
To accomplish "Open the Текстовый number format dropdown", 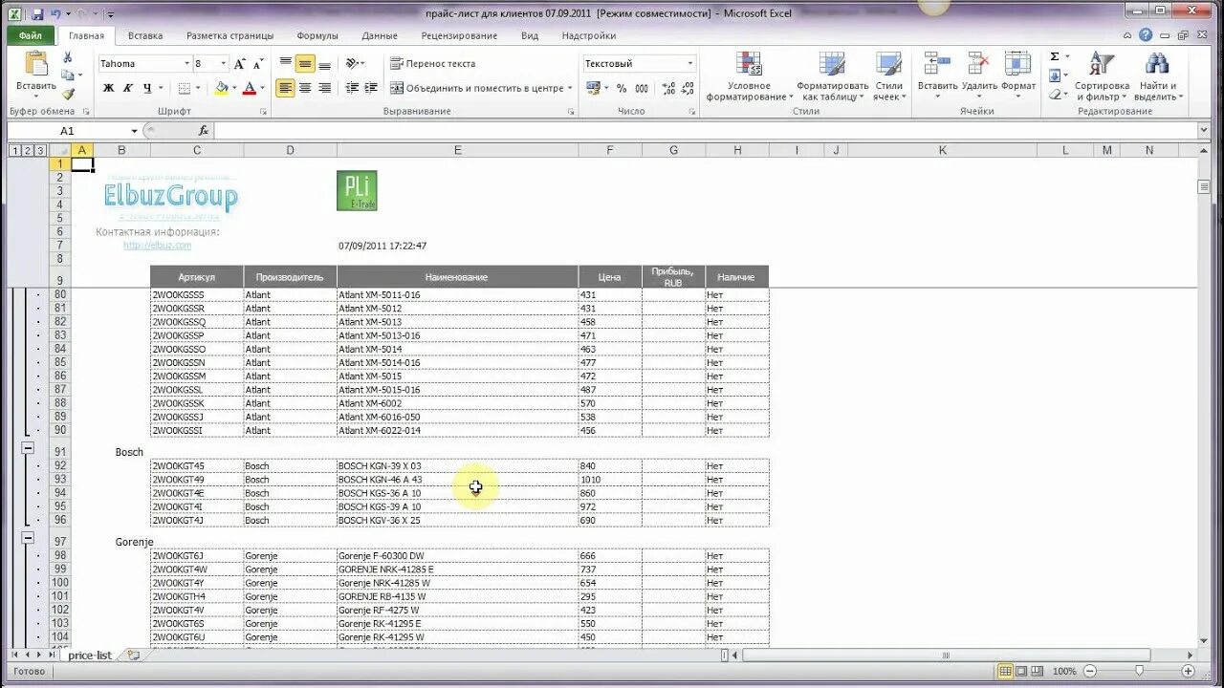I will point(690,64).
